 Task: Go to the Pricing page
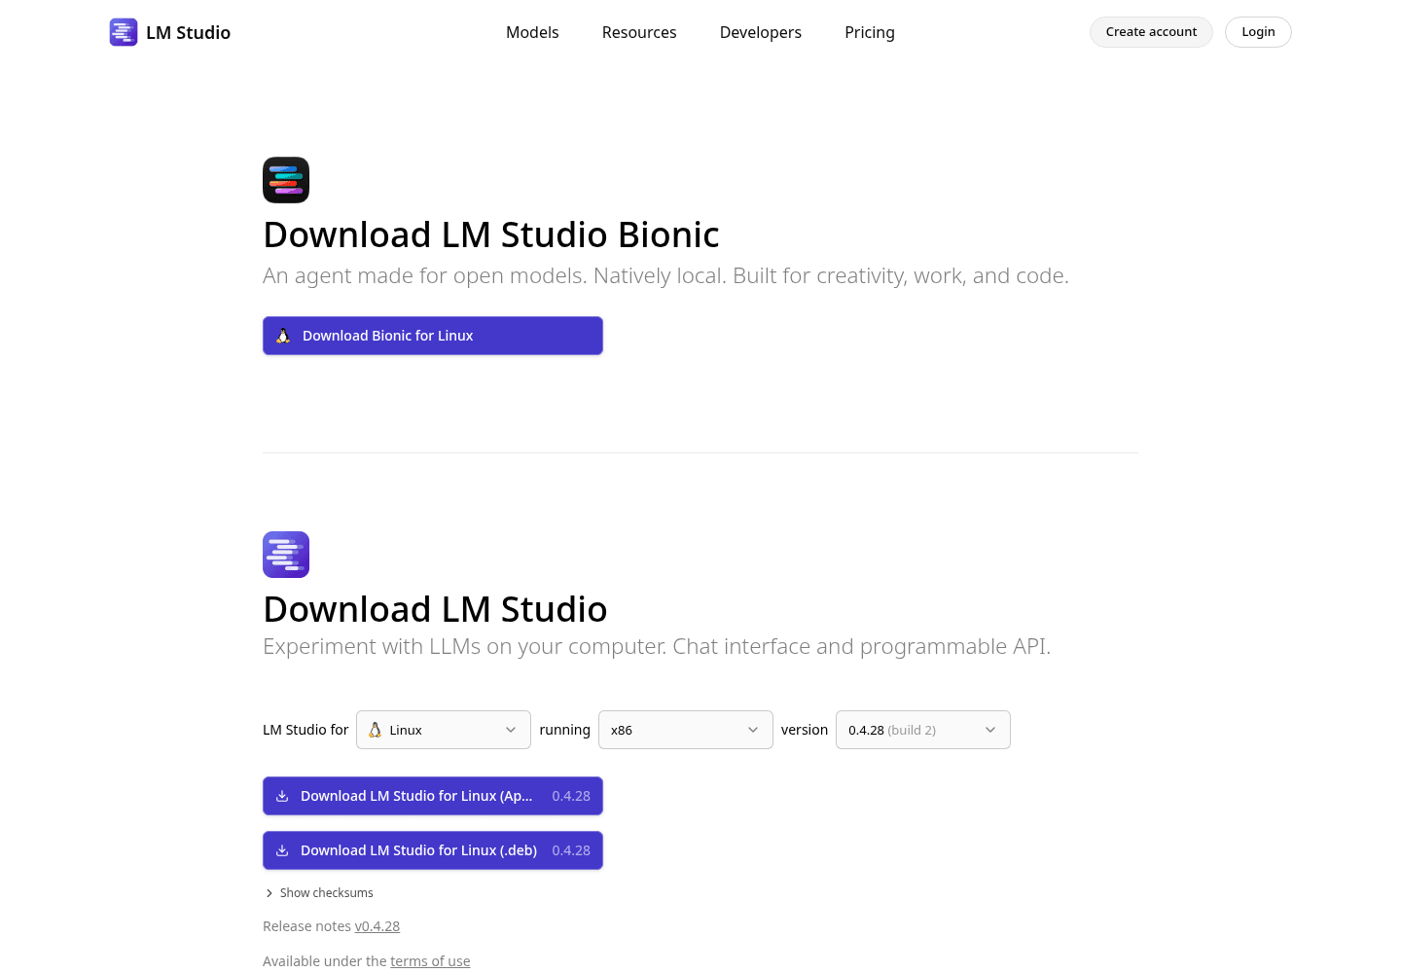[x=870, y=32]
